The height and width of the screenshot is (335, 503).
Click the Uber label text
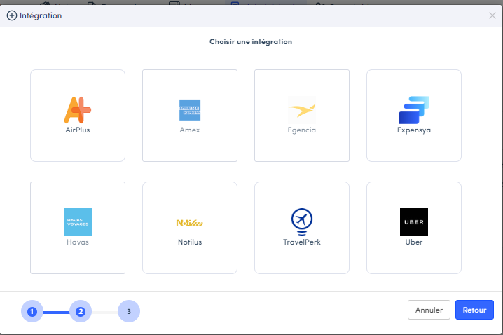pyautogui.click(x=414, y=242)
